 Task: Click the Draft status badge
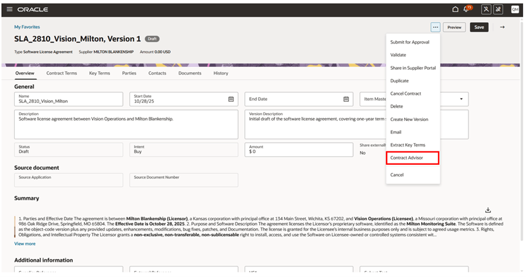152,39
